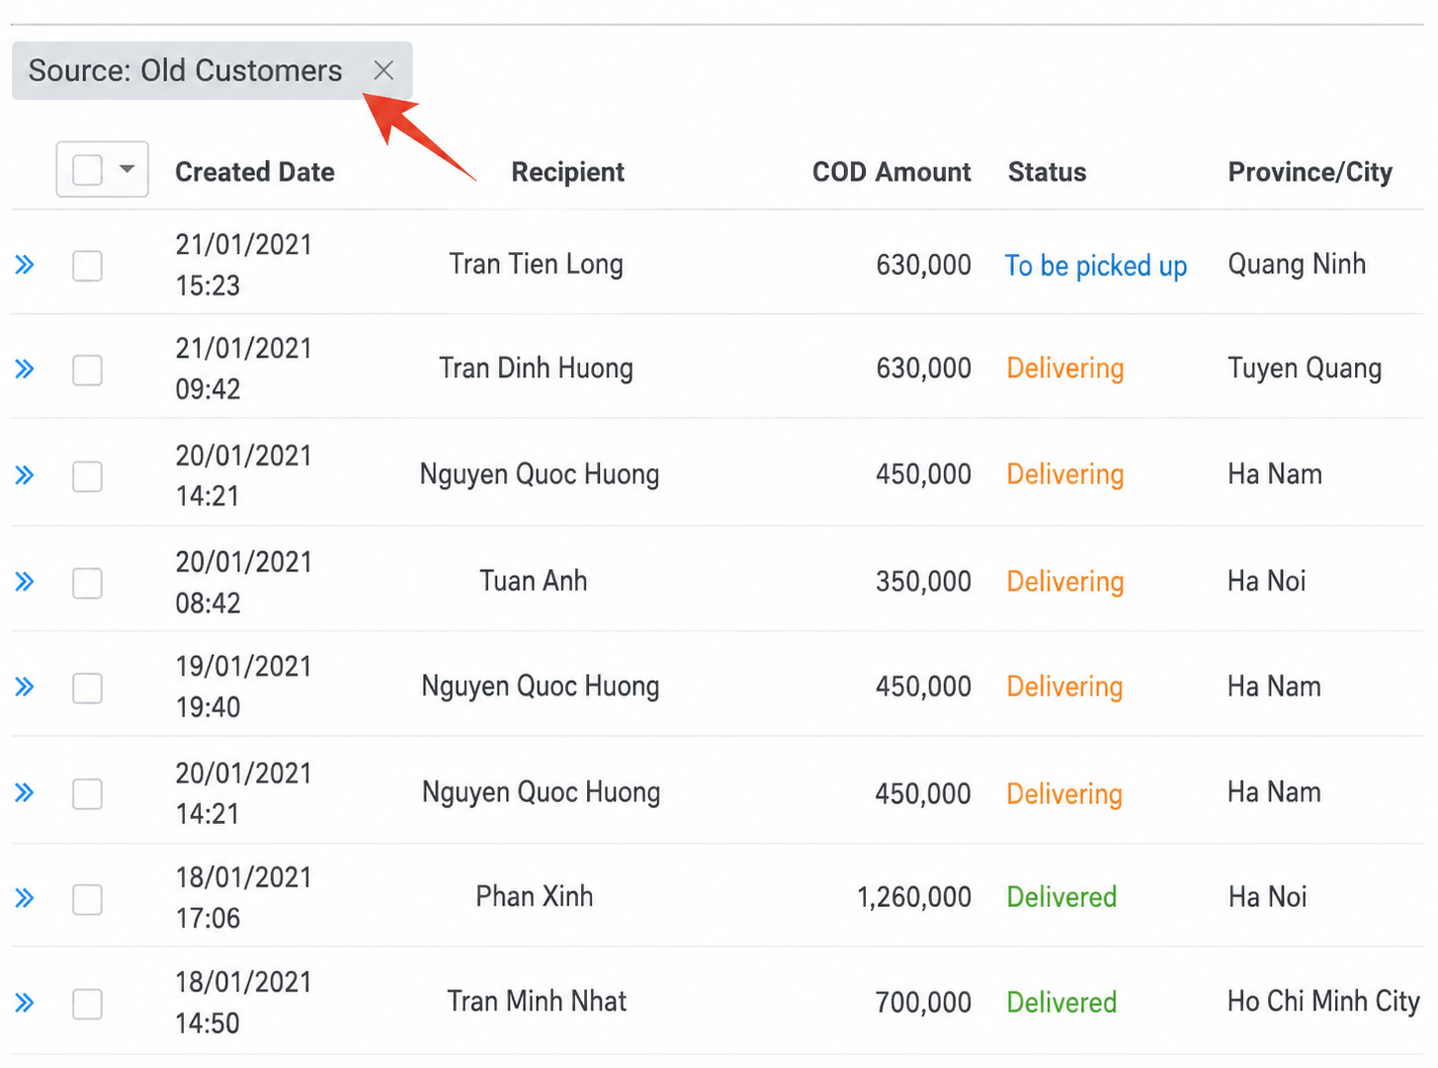Click the COD Amount column header
This screenshot has height=1068, width=1438.
point(891,172)
